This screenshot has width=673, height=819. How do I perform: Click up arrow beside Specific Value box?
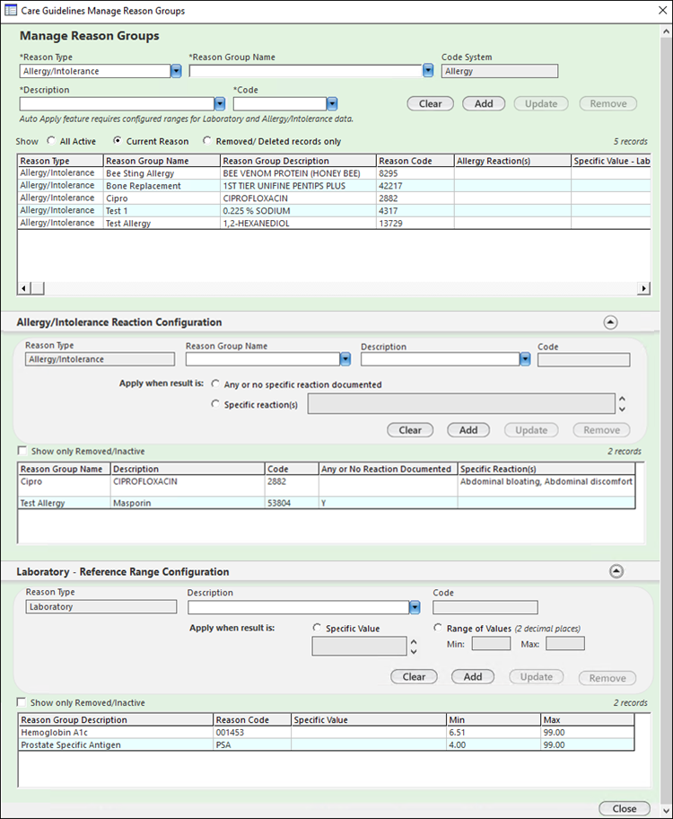click(414, 641)
